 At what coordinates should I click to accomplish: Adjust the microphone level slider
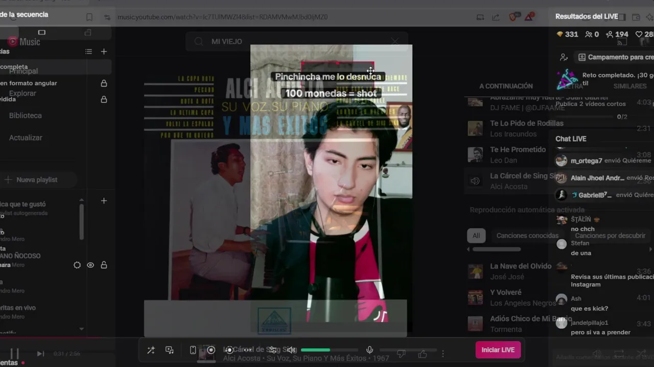408,350
